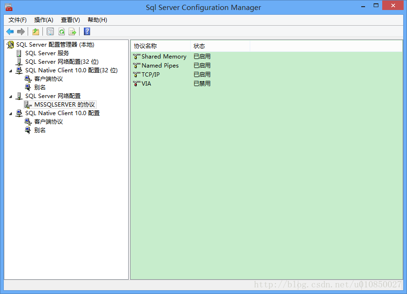Screen dimensions: 407x294
Task: Open the 操作(A) menu
Action: (x=44, y=20)
